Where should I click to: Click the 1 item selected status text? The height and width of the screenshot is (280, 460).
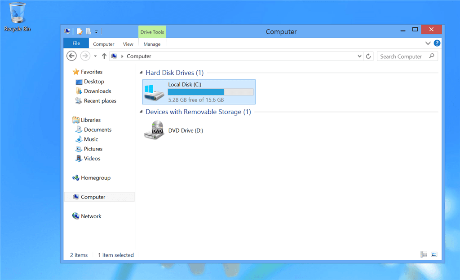click(x=116, y=255)
